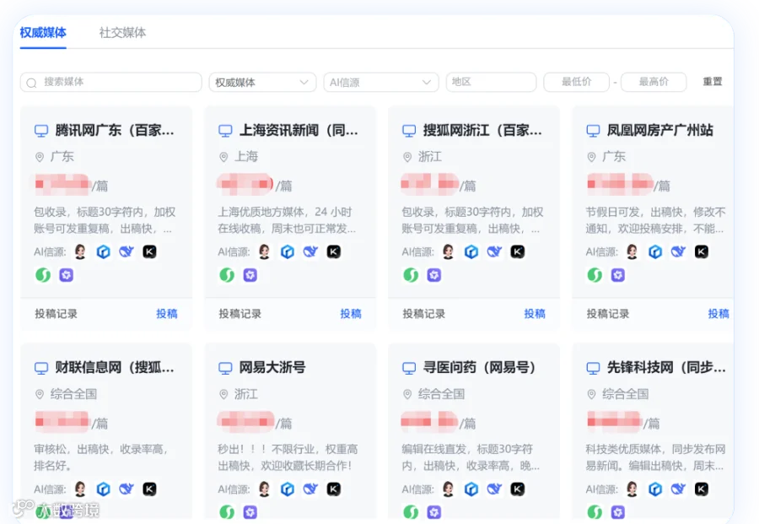Image resolution: width=759 pixels, height=524 pixels.
Task: Click the location pin icon next to 上海
Action: tap(223, 157)
